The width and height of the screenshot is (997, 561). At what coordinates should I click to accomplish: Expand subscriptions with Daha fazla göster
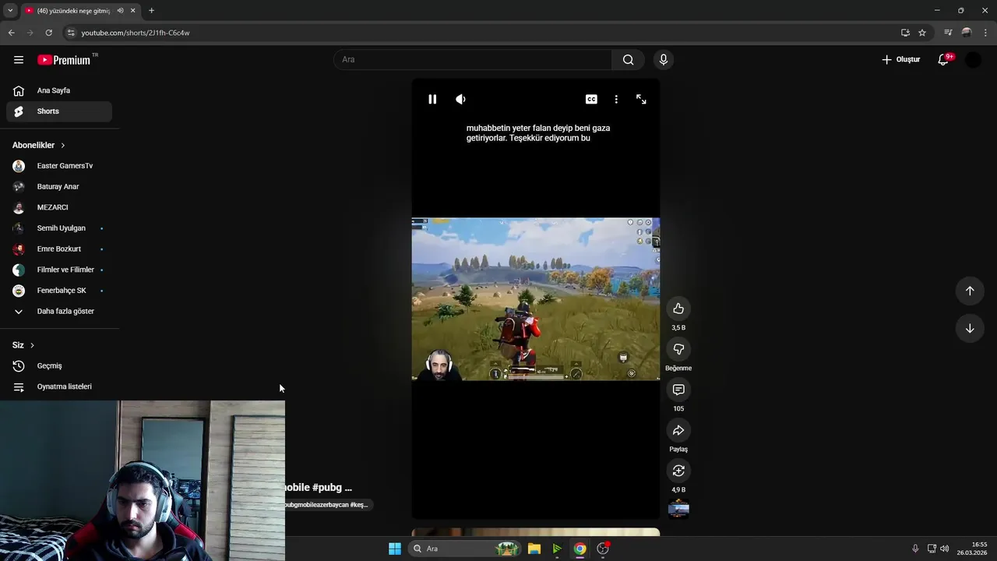tap(59, 312)
